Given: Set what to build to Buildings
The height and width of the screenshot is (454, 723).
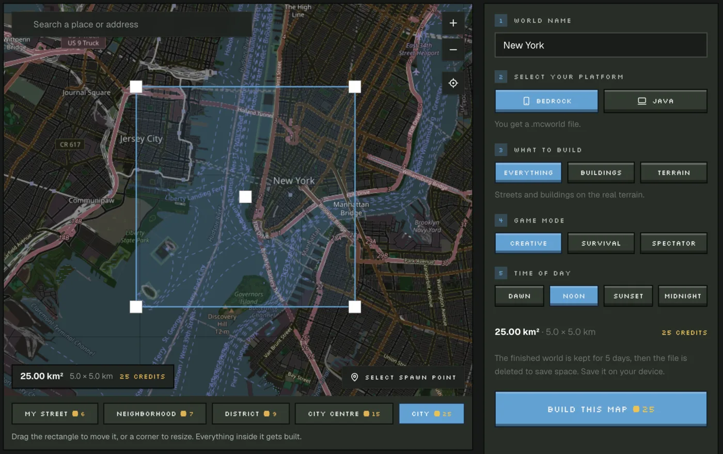Looking at the screenshot, I should tap(601, 173).
